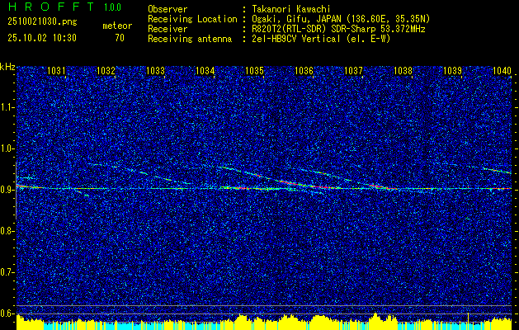
Task: Select antenna 2el-HB9CV Vertical text
Action: tap(321, 39)
